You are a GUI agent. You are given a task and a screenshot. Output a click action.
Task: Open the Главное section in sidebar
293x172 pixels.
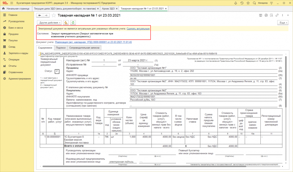13,15
